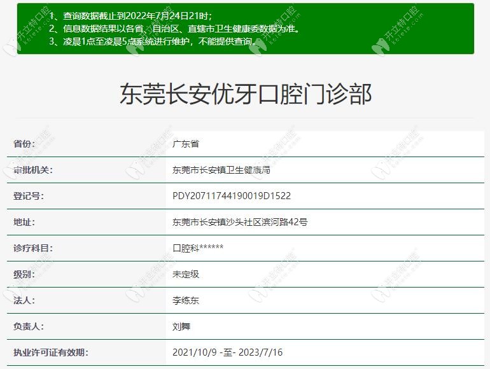Select notice line 凌晨1点至凌晨5点系统进行维护
This screenshot has height=369, width=490.
pos(153,41)
